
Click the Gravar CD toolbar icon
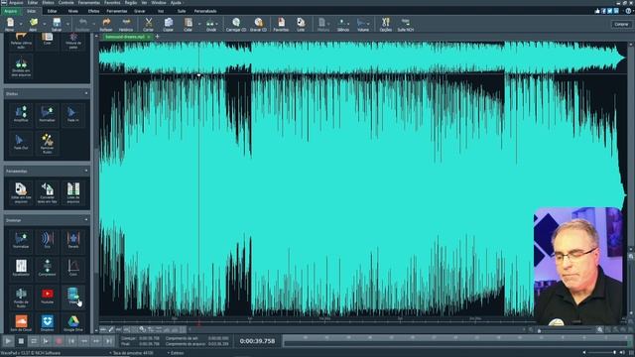(x=258, y=23)
